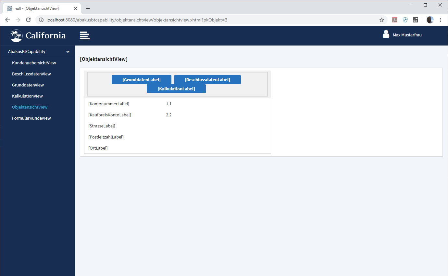Open Chrome three-dot menu
This screenshot has height=276, width=448.
click(441, 20)
